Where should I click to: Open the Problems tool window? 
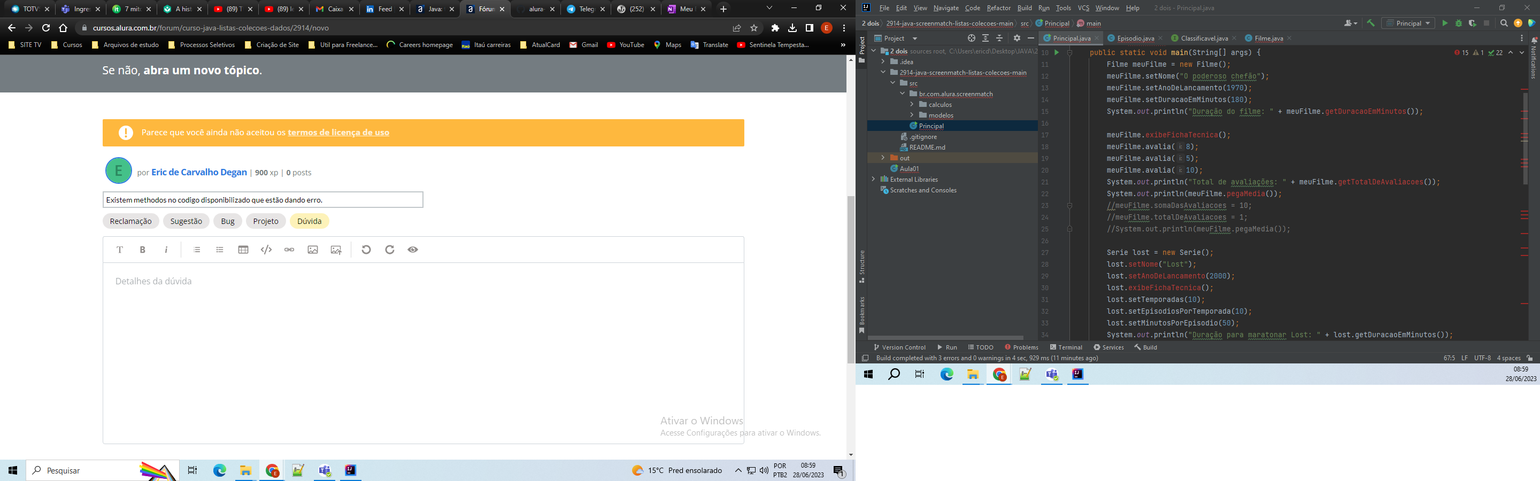click(x=1022, y=347)
